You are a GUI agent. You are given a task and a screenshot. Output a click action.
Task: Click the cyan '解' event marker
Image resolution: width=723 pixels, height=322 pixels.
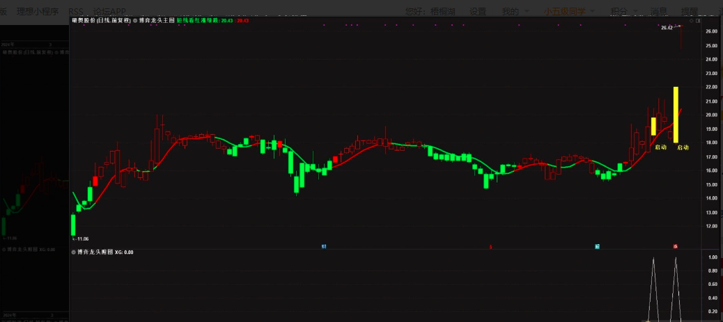point(597,246)
